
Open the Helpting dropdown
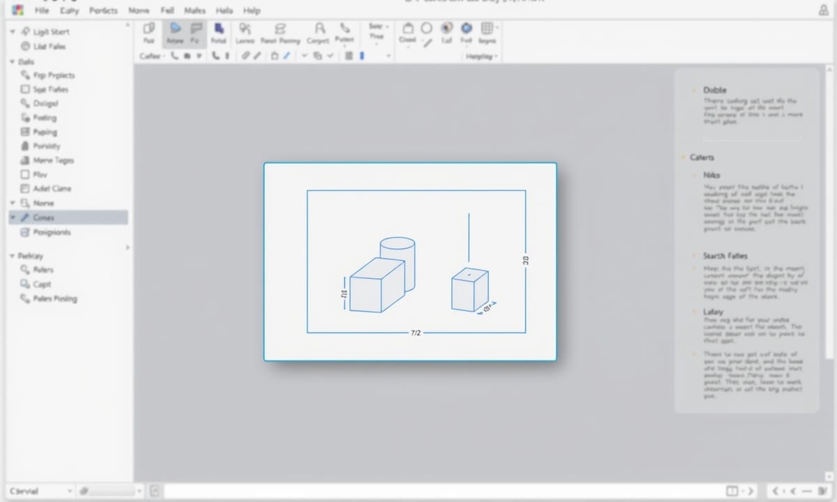click(x=482, y=56)
